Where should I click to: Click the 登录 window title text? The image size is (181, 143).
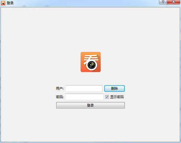pyautogui.click(x=10, y=3)
